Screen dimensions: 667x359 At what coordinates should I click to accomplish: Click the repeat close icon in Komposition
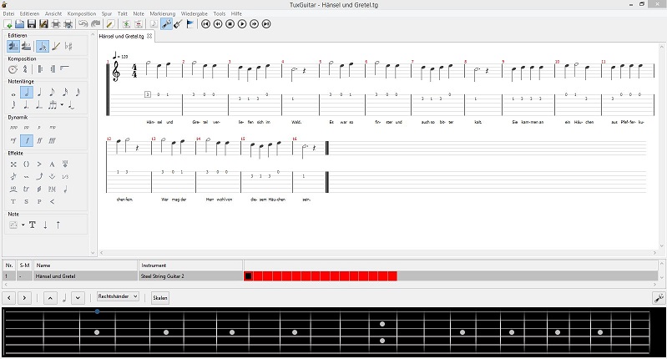[x=53, y=69]
